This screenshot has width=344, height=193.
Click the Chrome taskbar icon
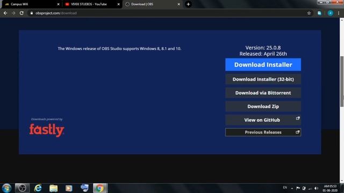coord(100,188)
